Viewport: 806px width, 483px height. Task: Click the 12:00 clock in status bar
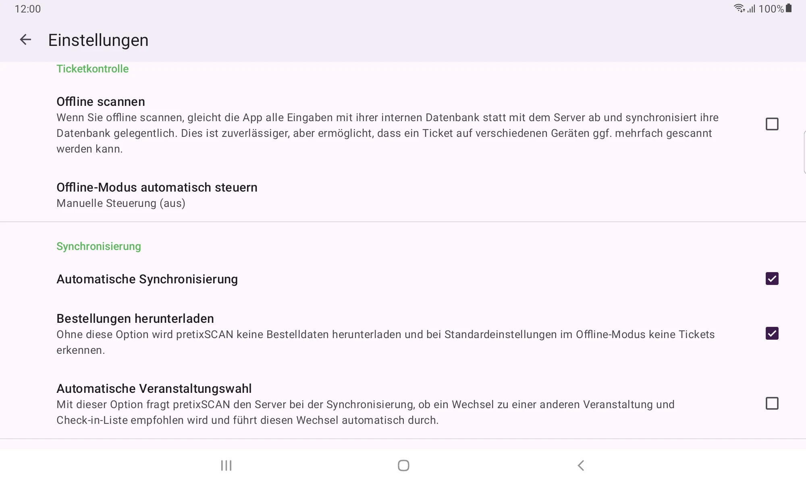tap(28, 9)
